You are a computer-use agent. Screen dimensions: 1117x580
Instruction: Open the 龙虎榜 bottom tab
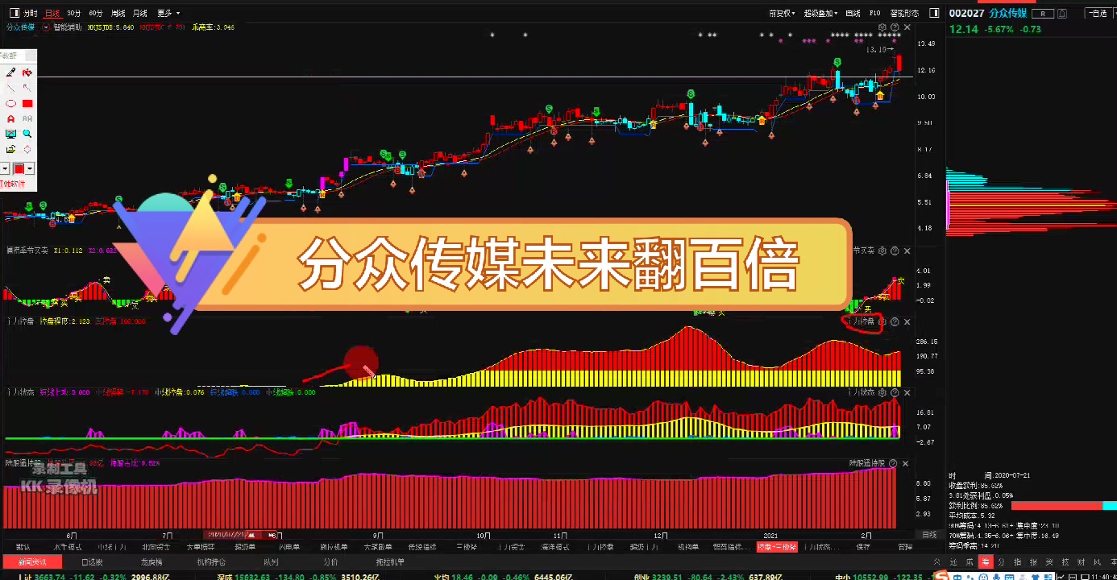pyautogui.click(x=152, y=561)
